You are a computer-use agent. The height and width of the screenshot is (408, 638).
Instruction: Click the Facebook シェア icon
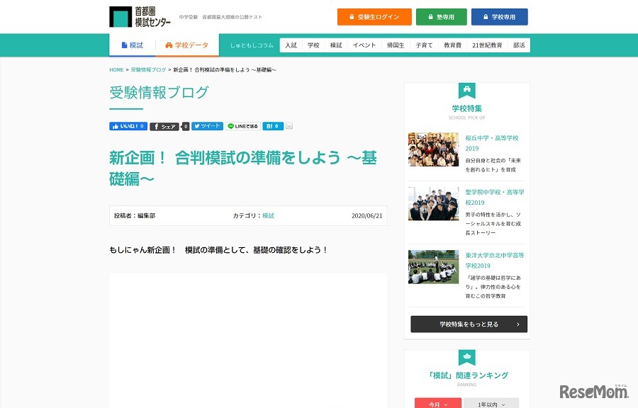click(x=164, y=126)
